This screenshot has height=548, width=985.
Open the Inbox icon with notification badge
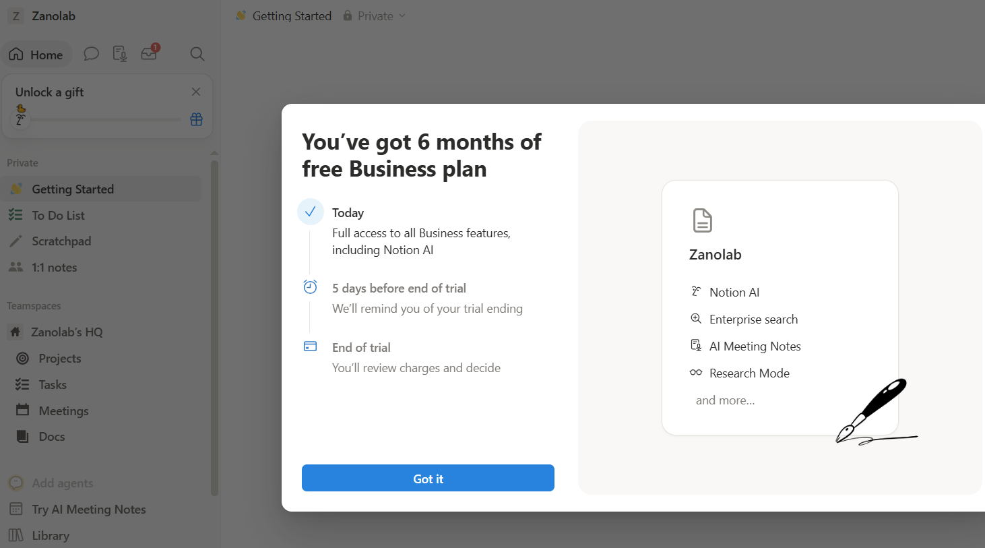pos(149,53)
